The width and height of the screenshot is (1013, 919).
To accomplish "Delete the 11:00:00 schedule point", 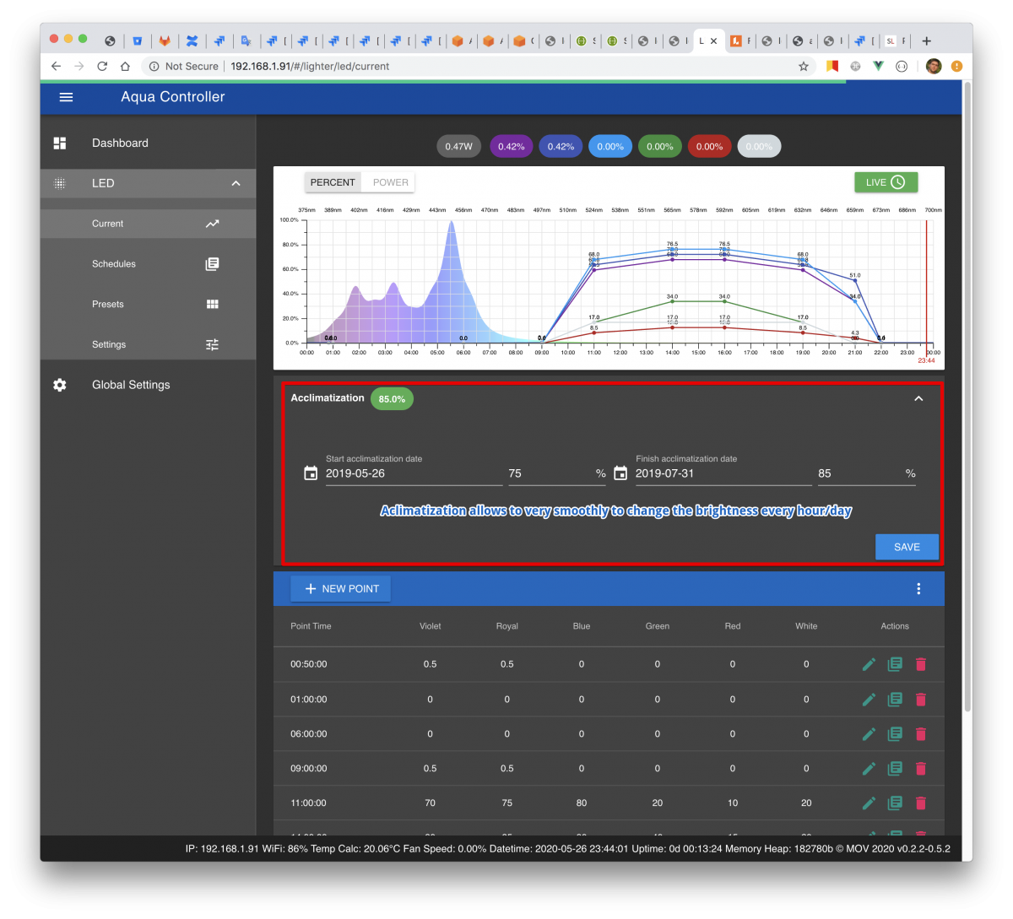I will click(921, 803).
